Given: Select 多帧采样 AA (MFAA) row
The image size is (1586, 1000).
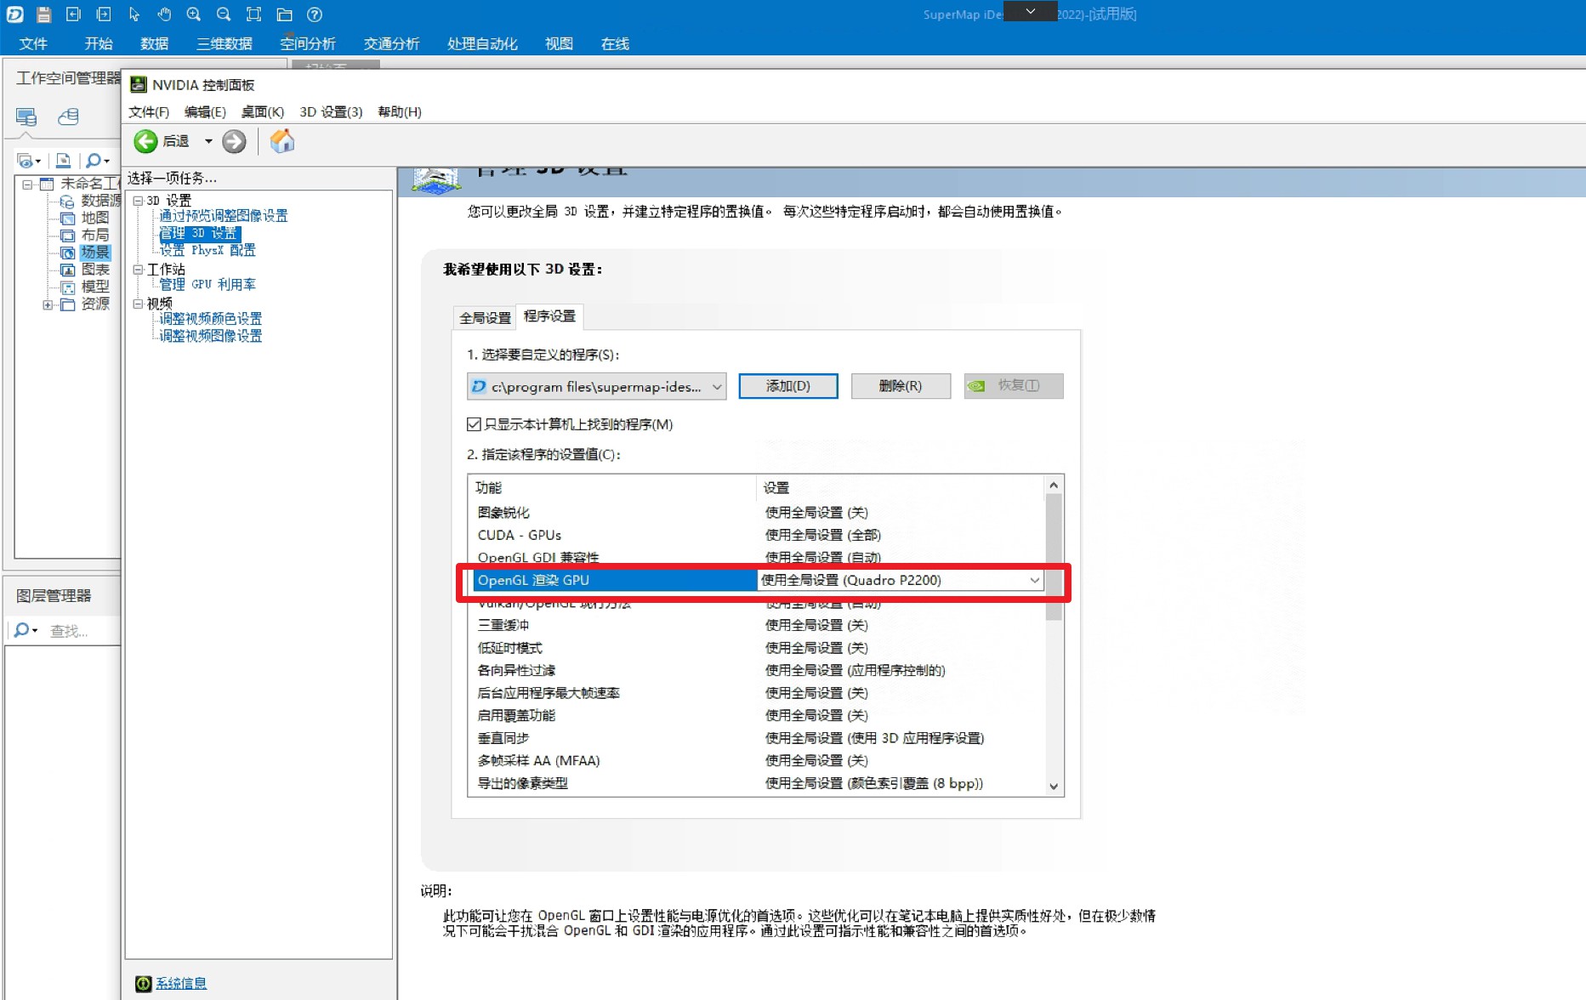Looking at the screenshot, I should 756,760.
